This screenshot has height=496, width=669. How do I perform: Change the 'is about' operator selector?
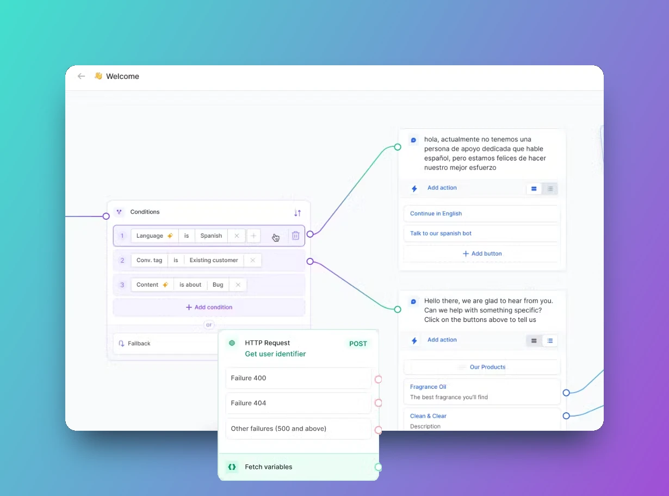tap(190, 285)
